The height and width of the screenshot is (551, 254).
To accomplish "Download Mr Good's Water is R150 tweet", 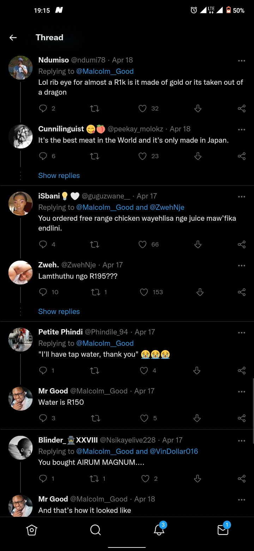I will point(197,418).
